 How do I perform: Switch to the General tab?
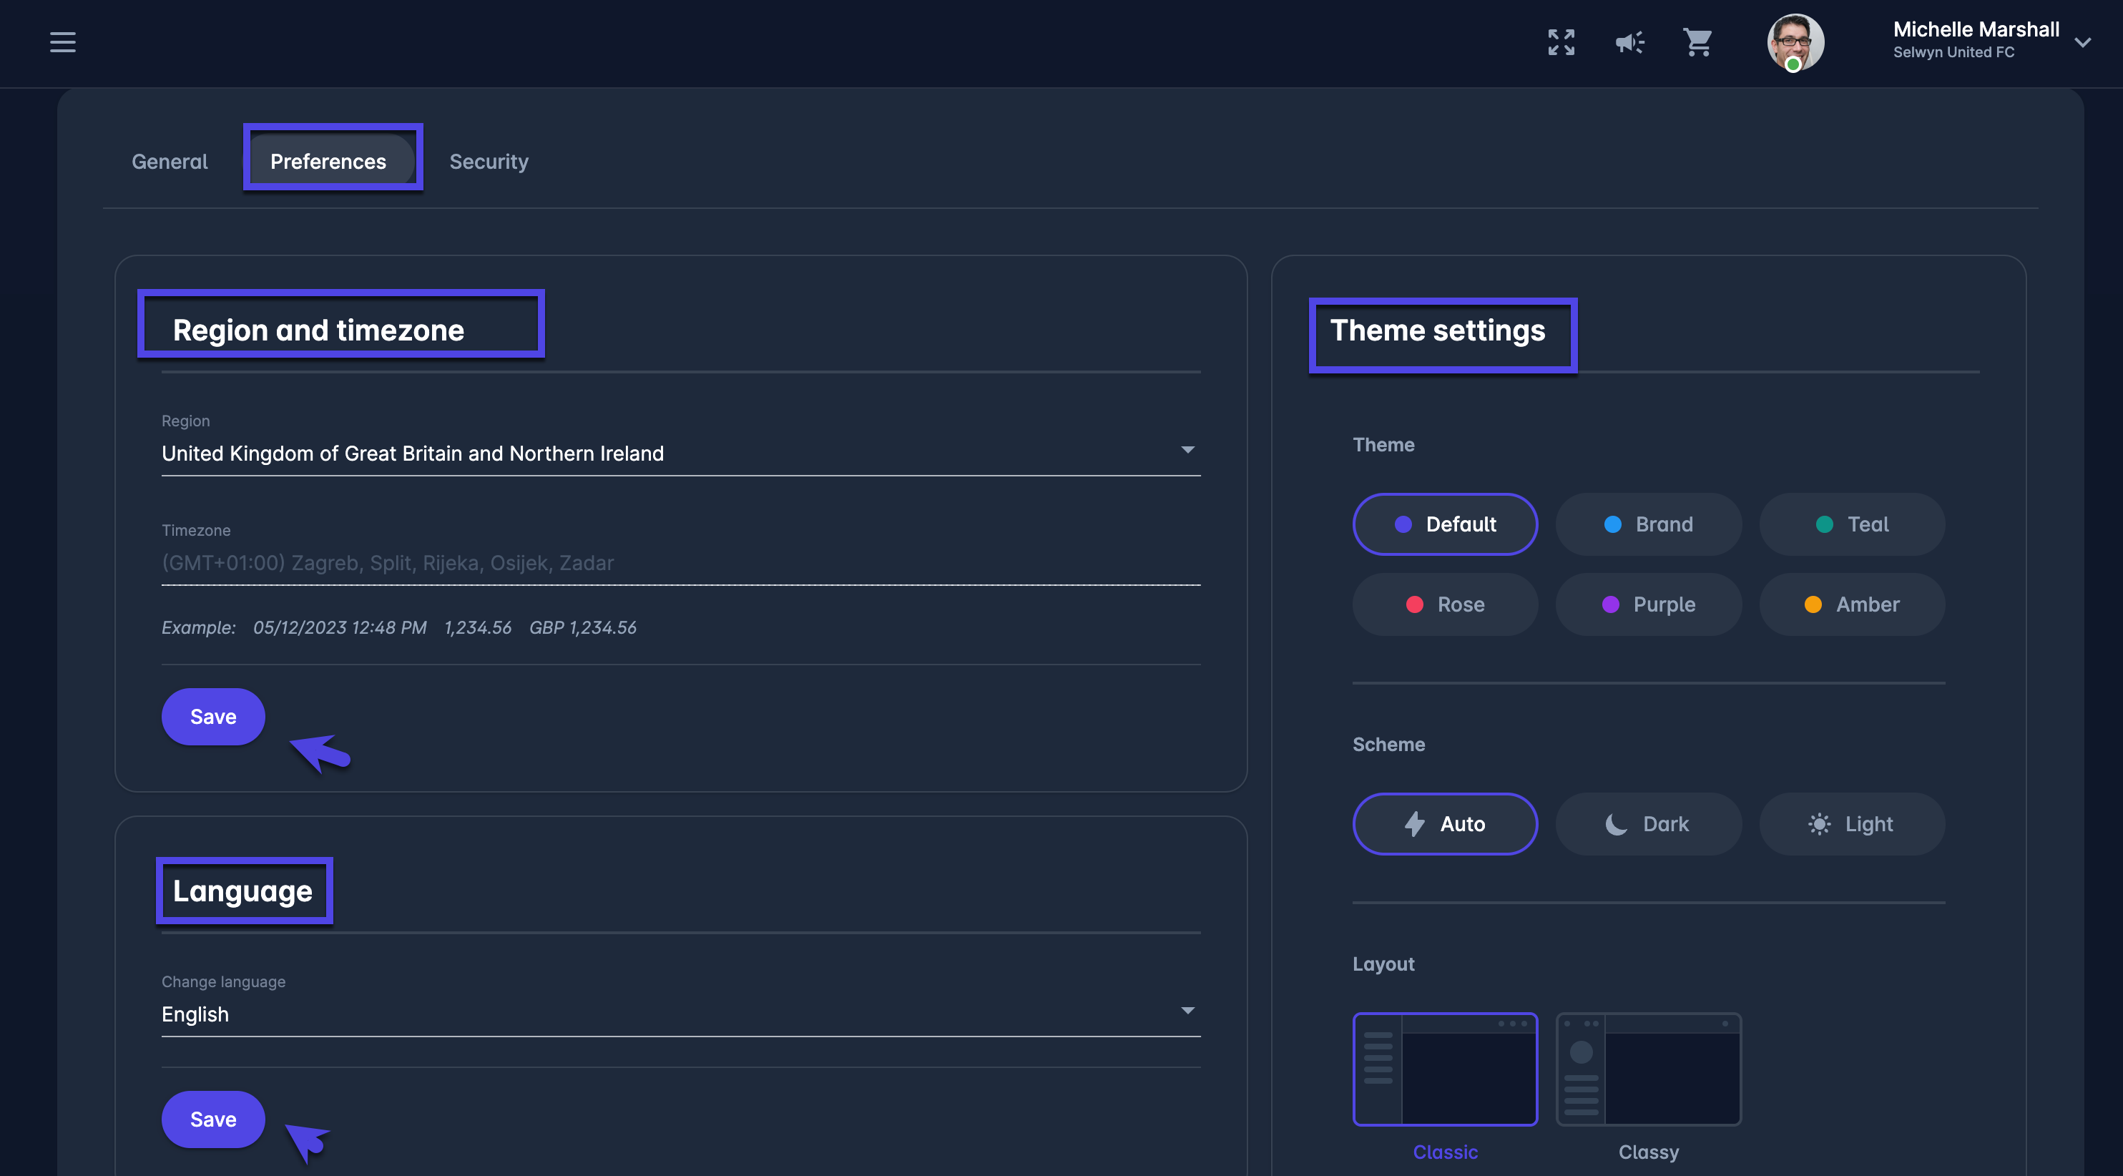pyautogui.click(x=170, y=162)
